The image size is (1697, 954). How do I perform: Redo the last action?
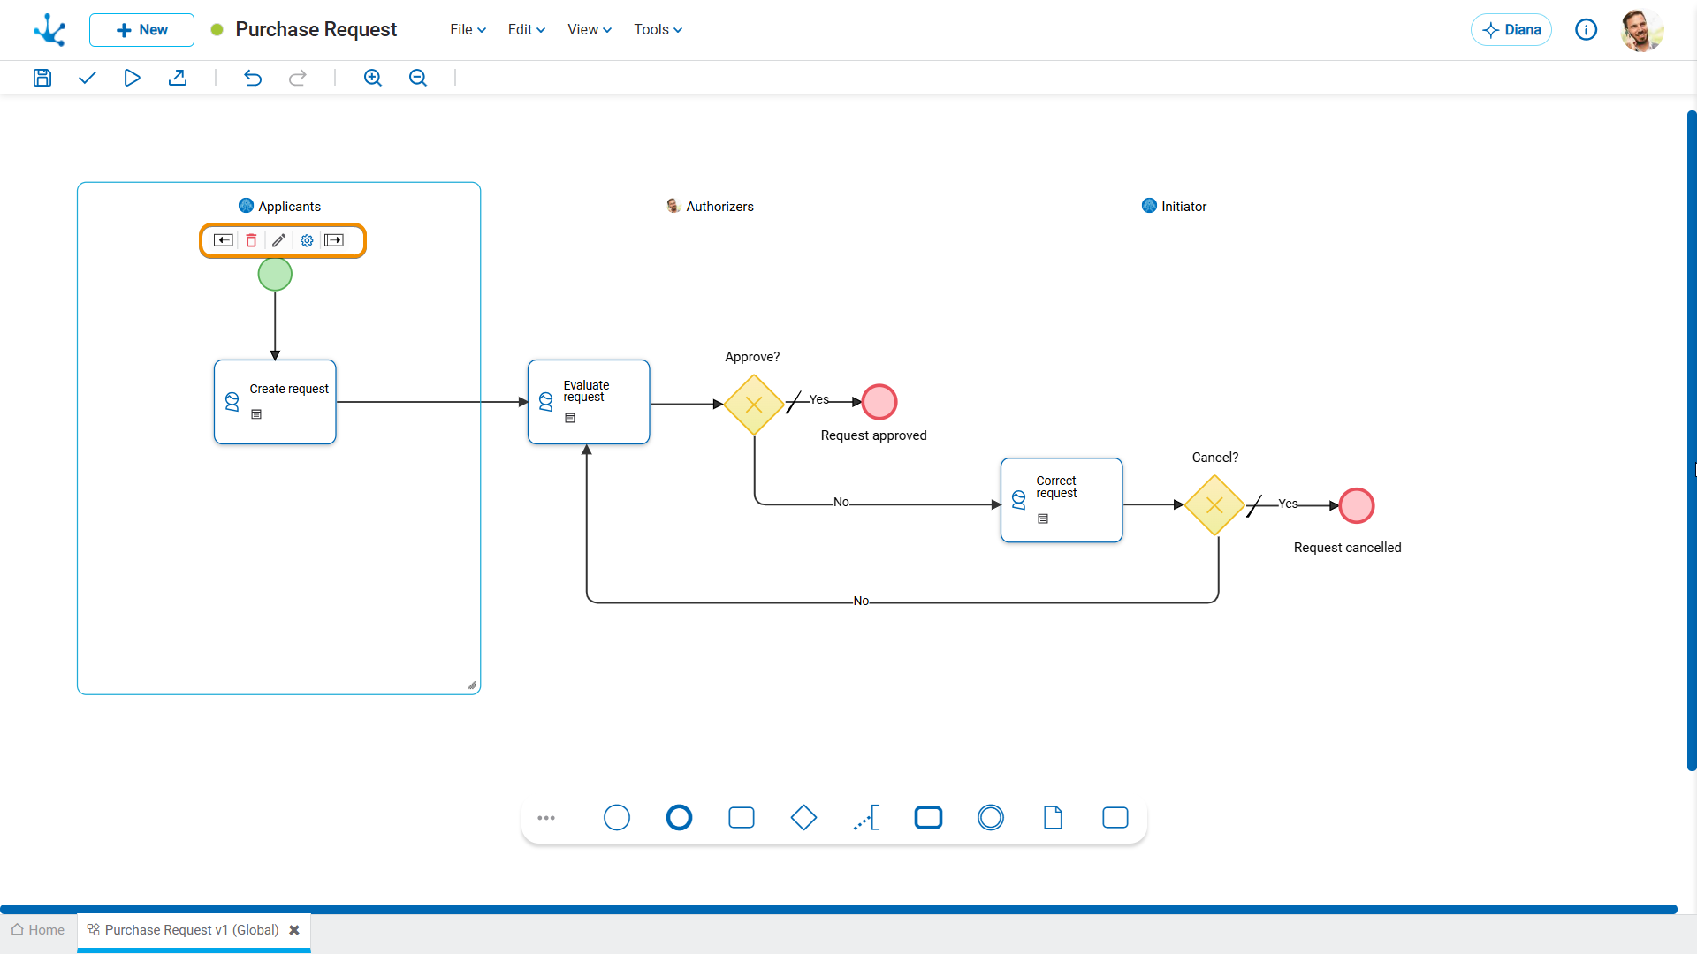[298, 78]
